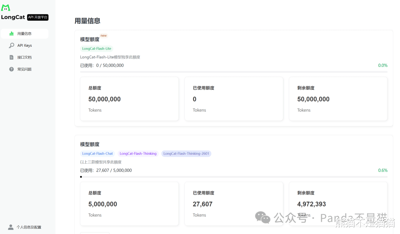The width and height of the screenshot is (400, 234).
Task: Click the user avatar icon at bottom
Action: (x=11, y=227)
